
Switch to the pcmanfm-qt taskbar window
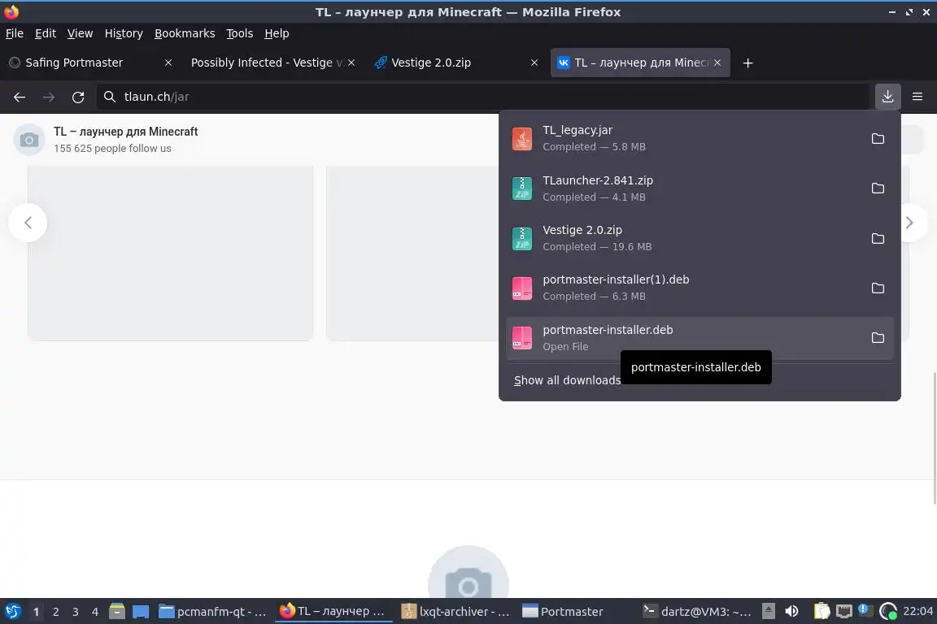(x=213, y=612)
